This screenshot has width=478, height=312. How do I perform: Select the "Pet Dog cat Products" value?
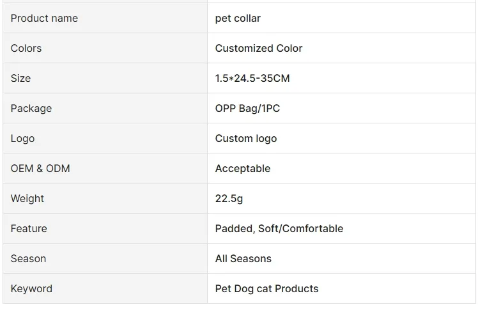click(266, 288)
